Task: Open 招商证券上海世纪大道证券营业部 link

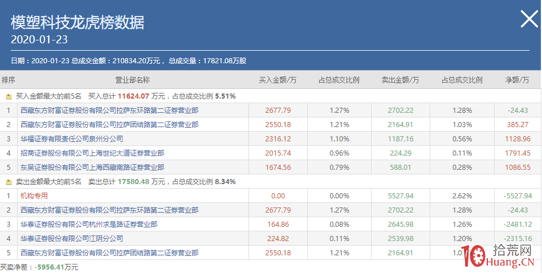Action: [x=92, y=153]
